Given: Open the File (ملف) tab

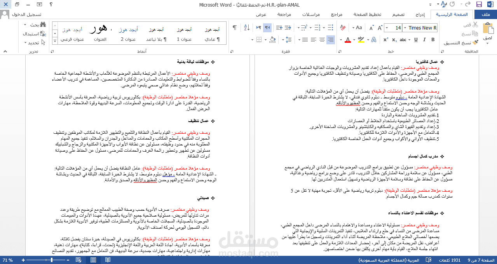Looking at the screenshot, I should pos(485,14).
